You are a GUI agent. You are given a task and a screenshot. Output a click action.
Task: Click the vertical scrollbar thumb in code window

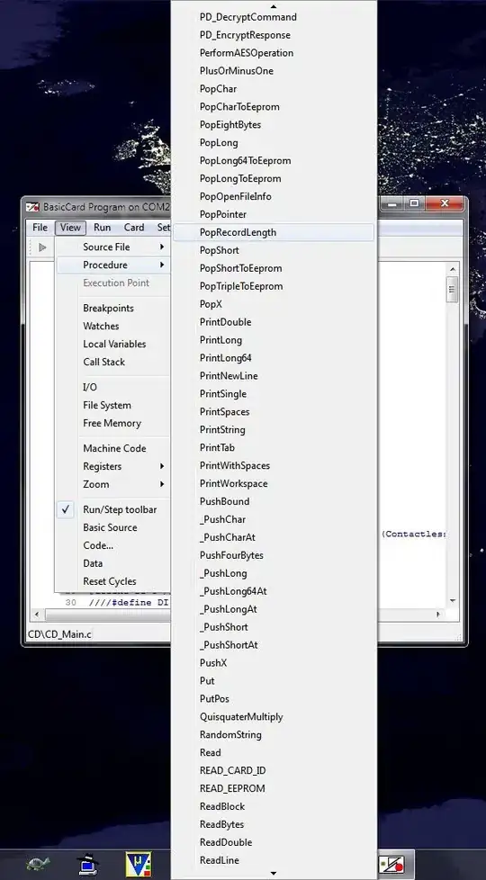[x=453, y=290]
